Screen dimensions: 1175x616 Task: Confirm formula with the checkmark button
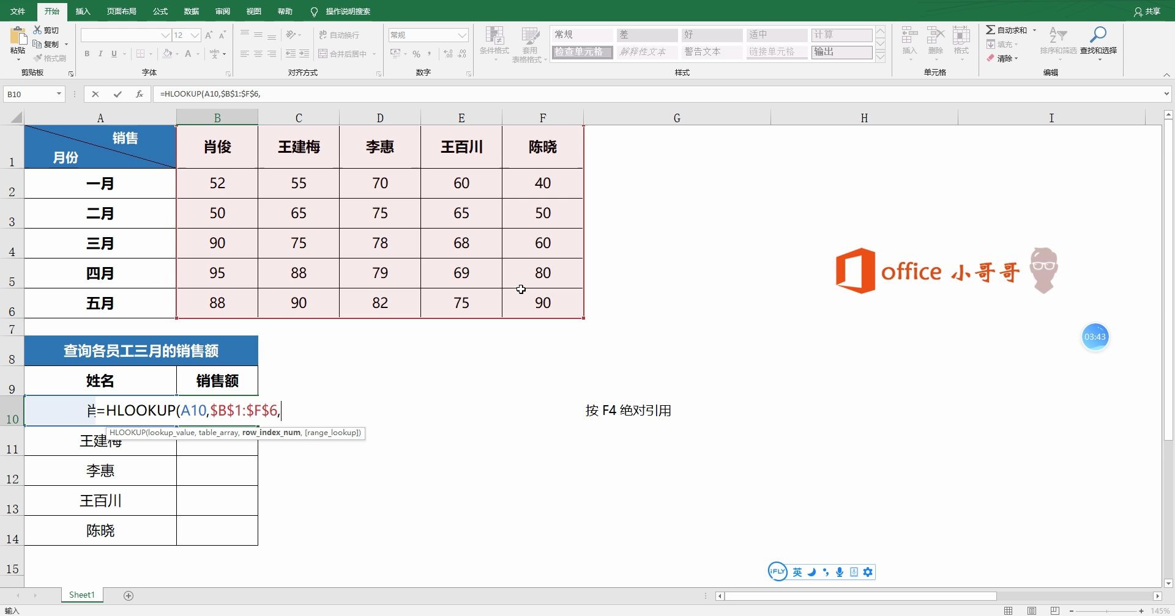click(117, 94)
